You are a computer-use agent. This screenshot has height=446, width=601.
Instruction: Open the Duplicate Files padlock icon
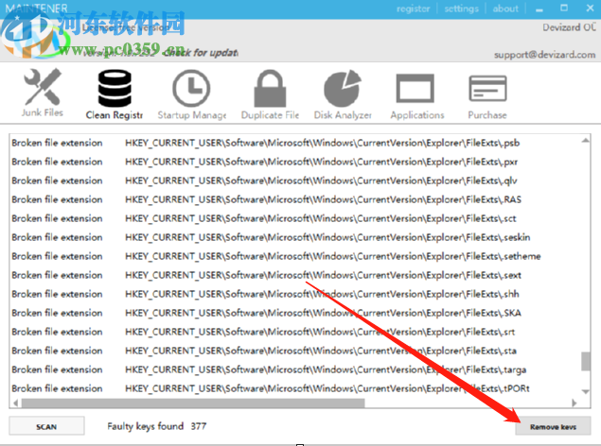coord(270,88)
